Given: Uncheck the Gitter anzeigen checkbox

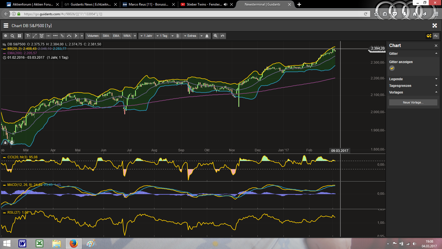Looking at the screenshot, I should coord(392,68).
